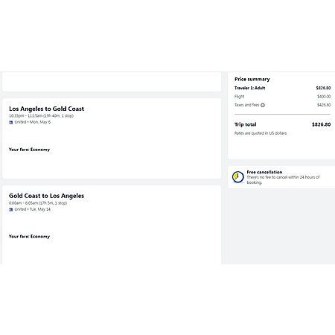Click the return 6:00am - 6:05am duration text
Screen dimensions: 335x335
click(x=38, y=203)
